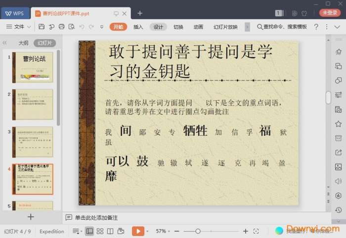
Task: Collapse the slide panel with the double chevron
Action: [x=4, y=43]
